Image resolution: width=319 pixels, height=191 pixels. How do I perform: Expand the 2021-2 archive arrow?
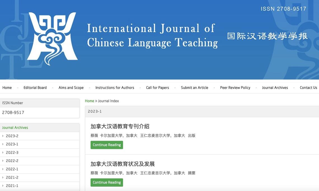point(3,178)
